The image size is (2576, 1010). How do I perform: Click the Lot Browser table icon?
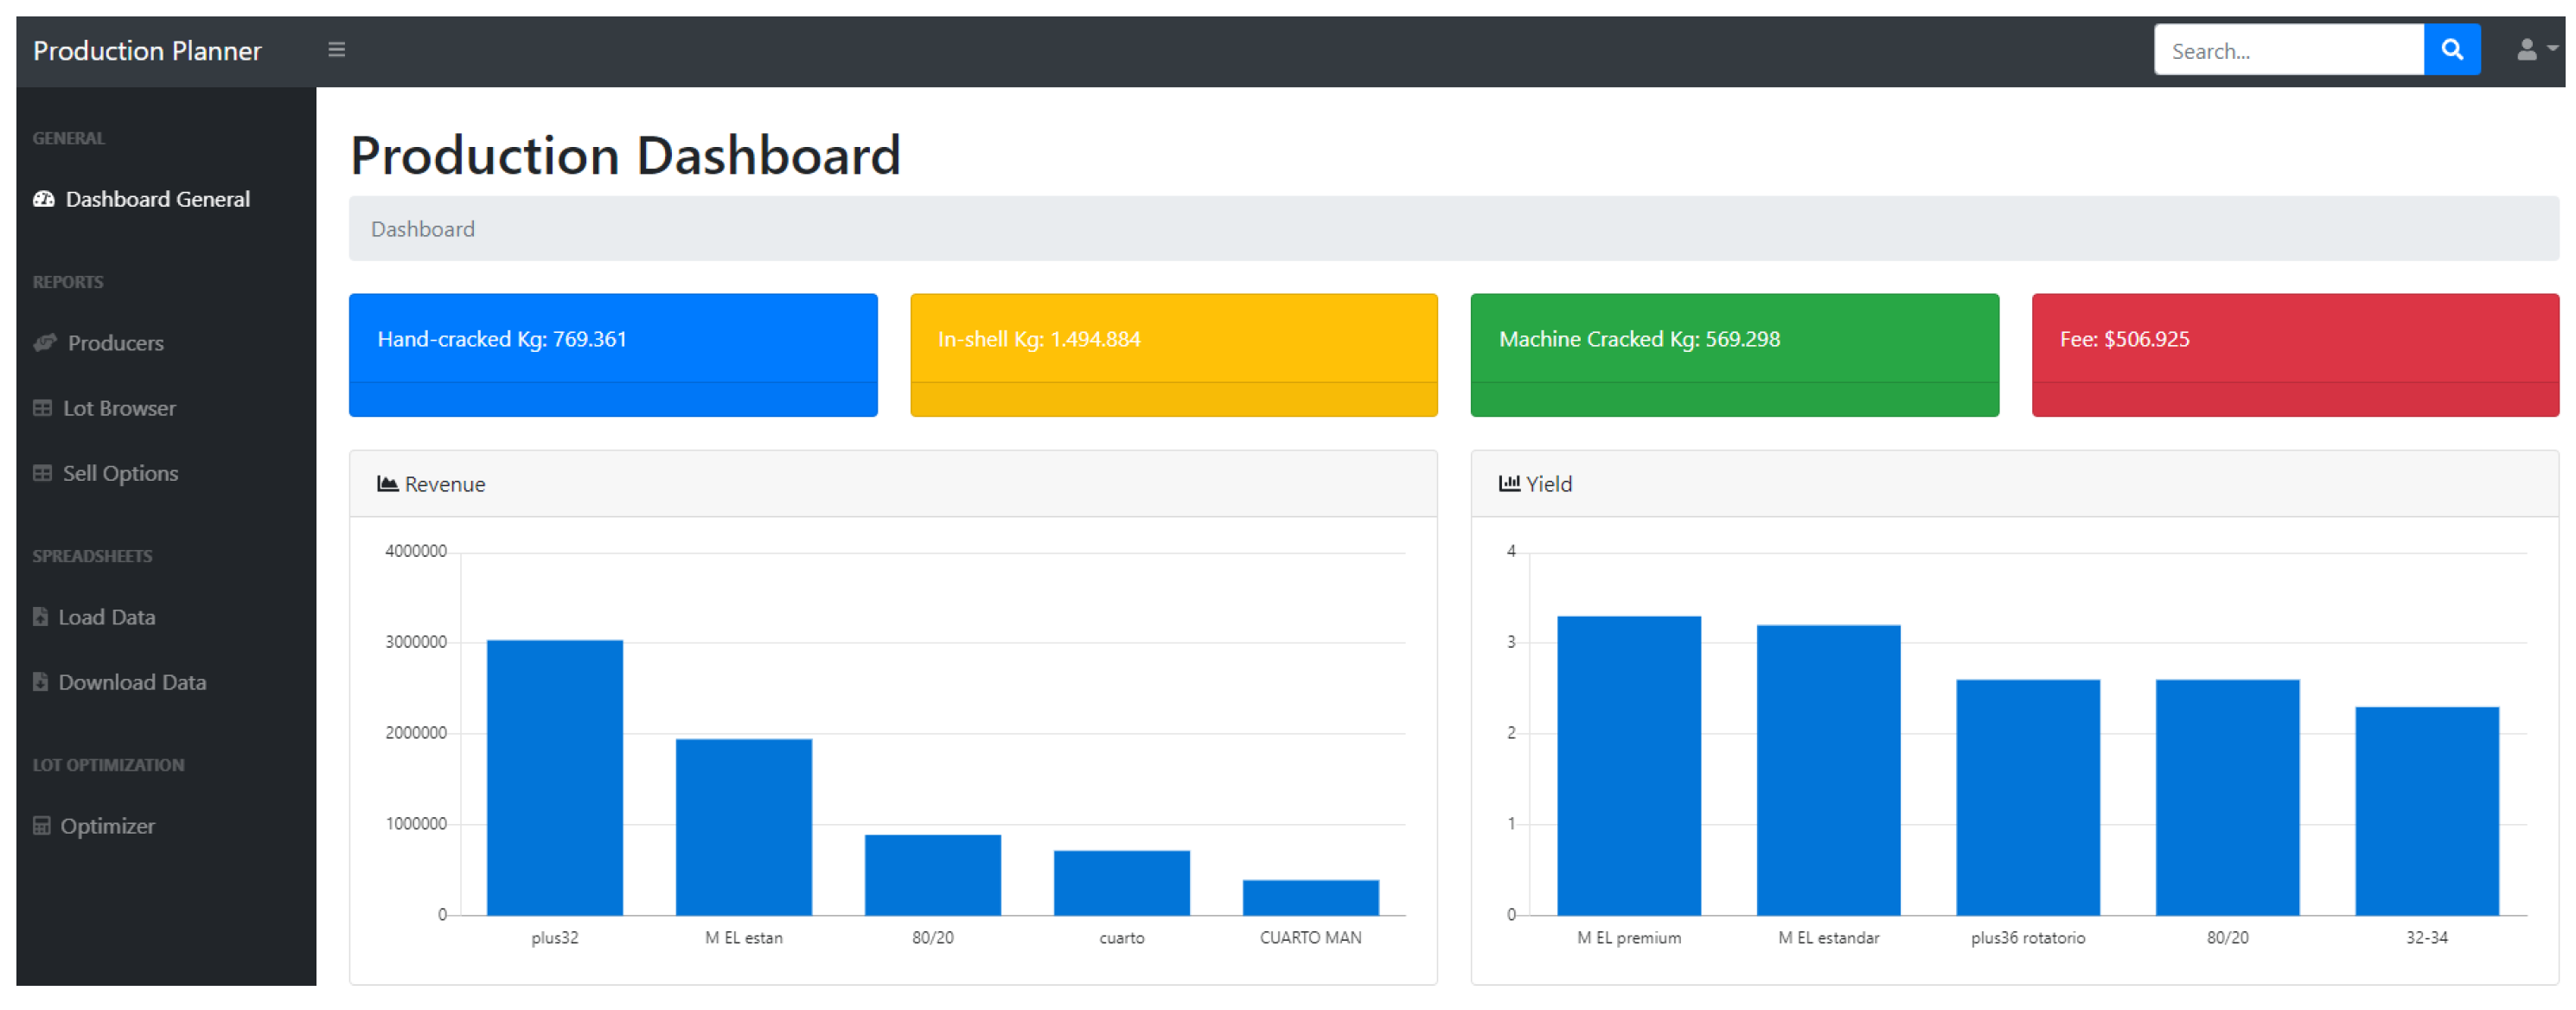point(42,408)
